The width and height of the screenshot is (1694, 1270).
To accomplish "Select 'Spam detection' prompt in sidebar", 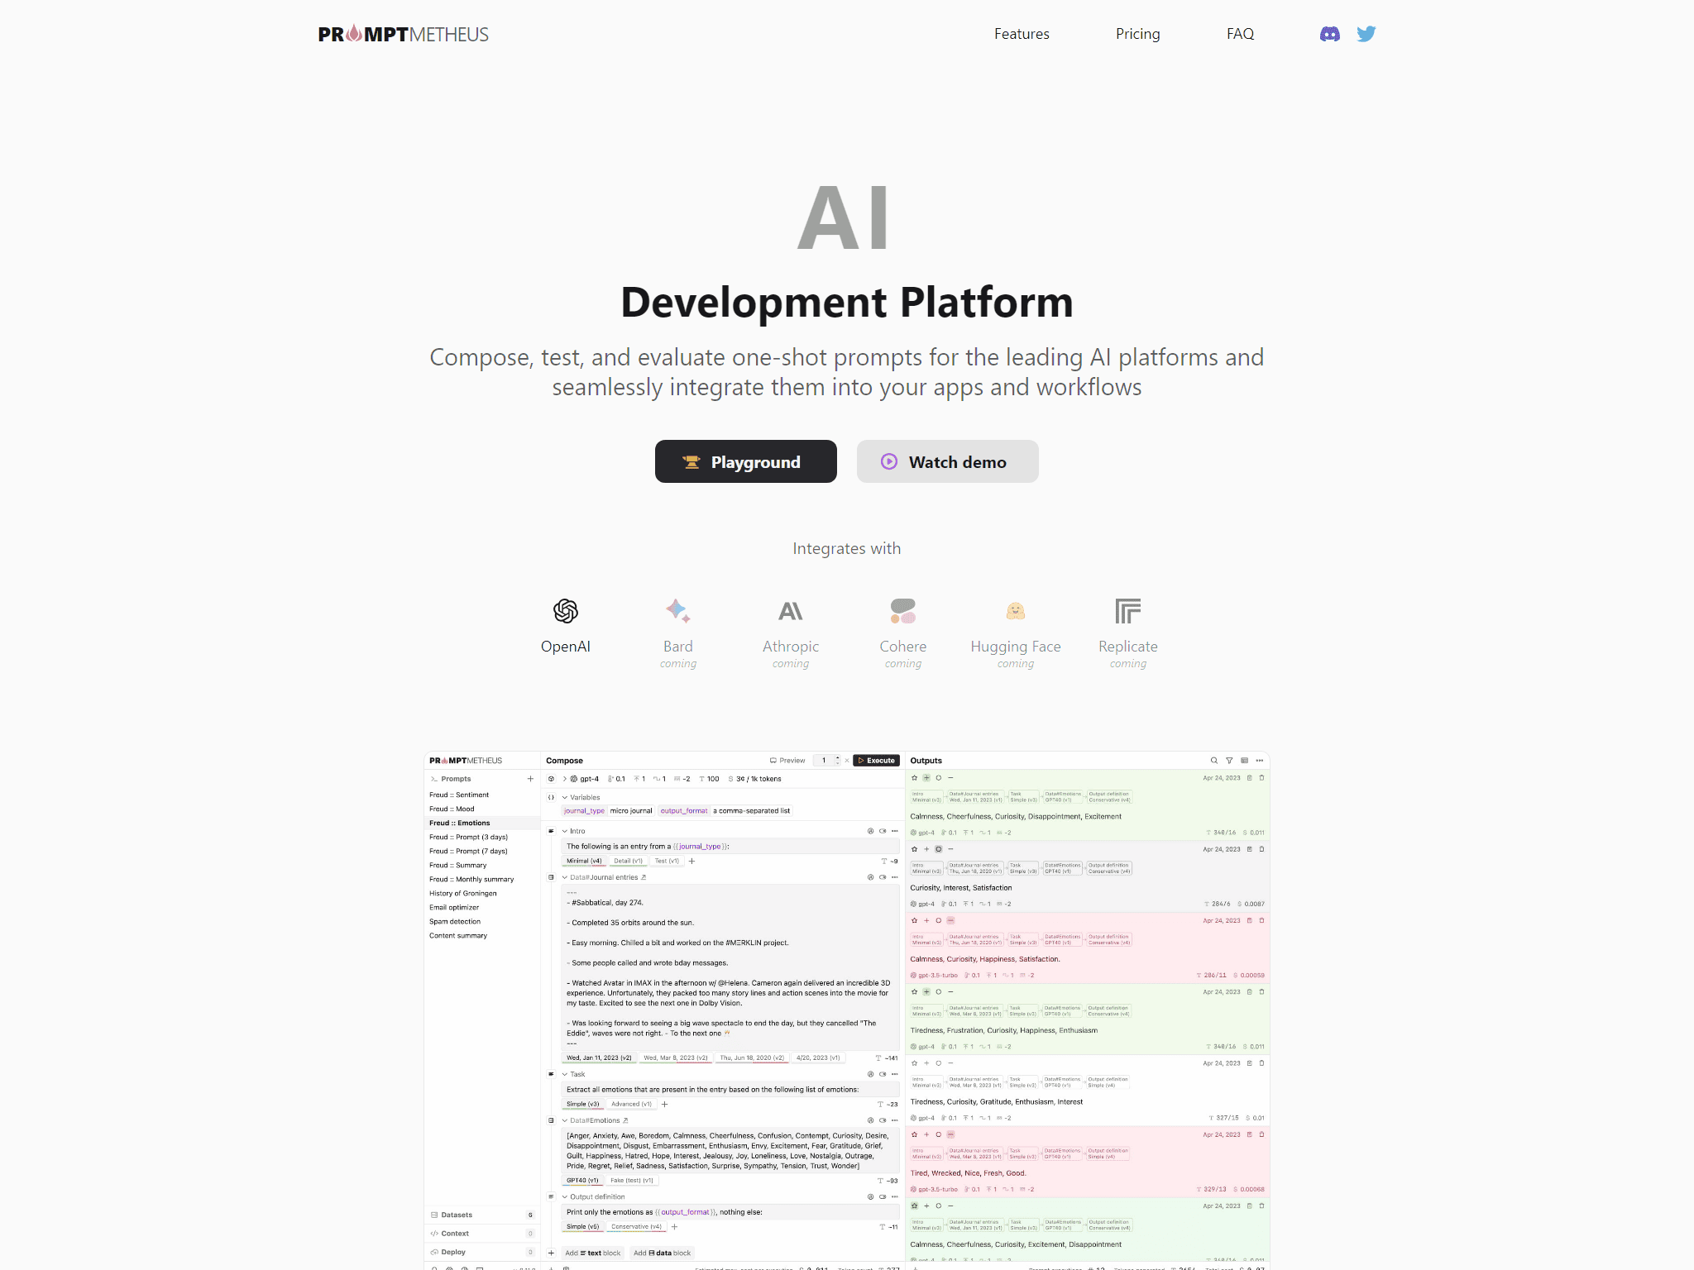I will click(x=482, y=921).
